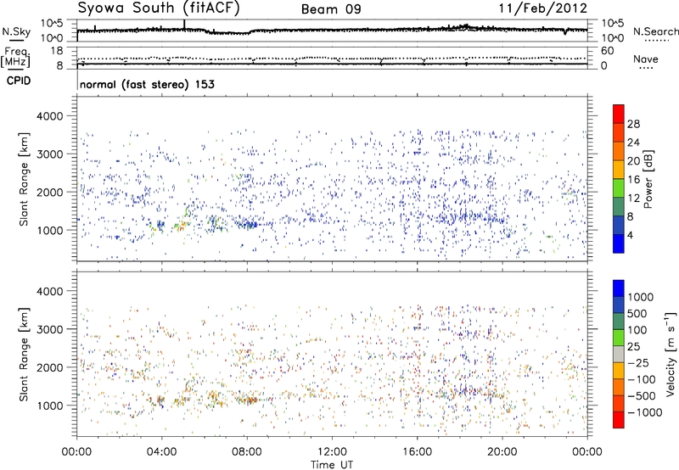Click the top blue segment of the Velocity colorbar
Image resolution: width=679 pixels, height=470 pixels.
619,288
